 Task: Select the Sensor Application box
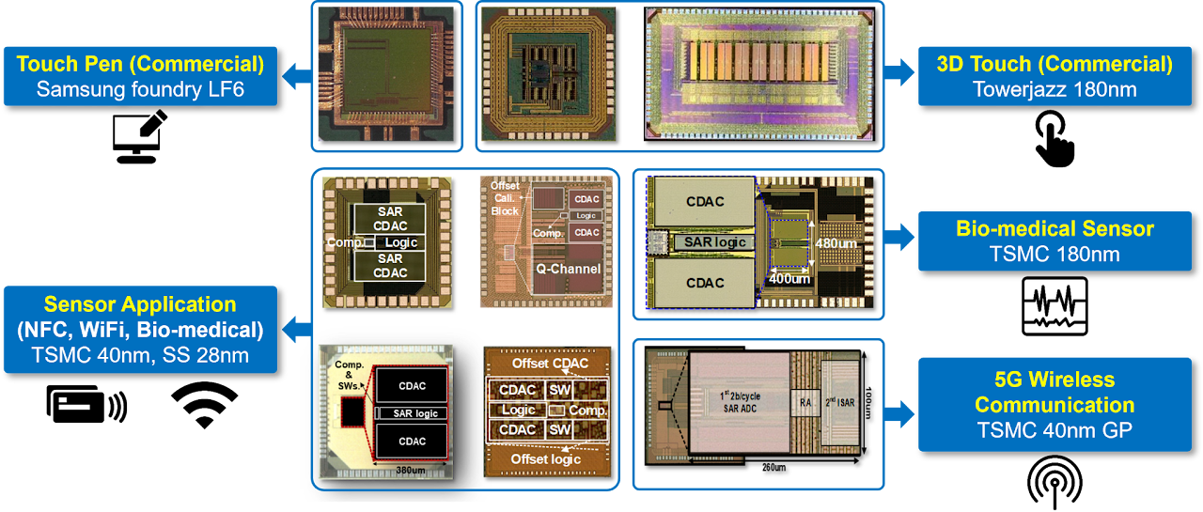tap(141, 330)
